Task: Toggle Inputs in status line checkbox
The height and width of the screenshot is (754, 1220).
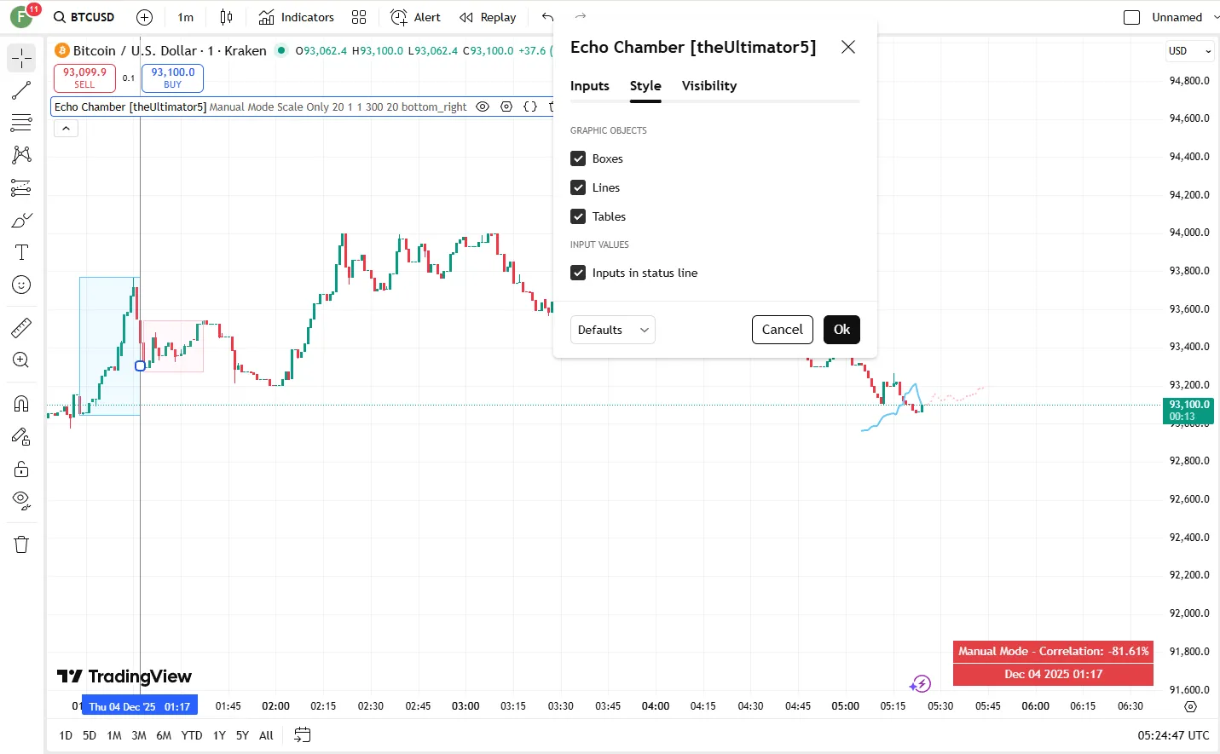Action: (578, 273)
